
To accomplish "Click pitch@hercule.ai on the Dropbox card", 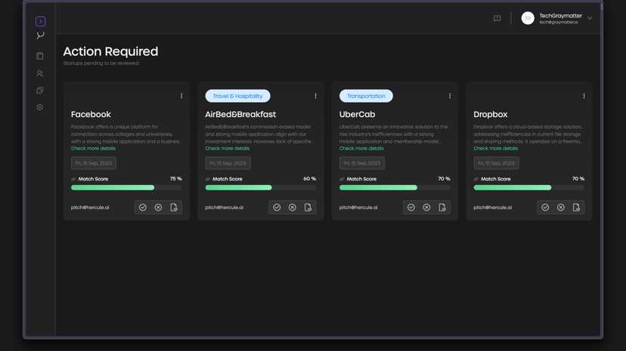I will coord(492,207).
